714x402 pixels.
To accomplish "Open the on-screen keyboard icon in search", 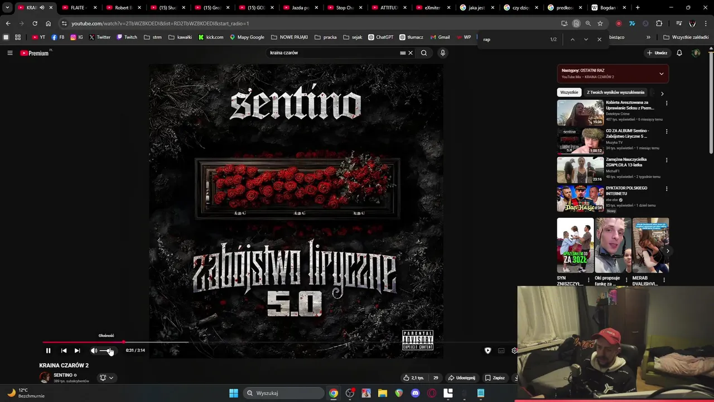I will point(403,53).
